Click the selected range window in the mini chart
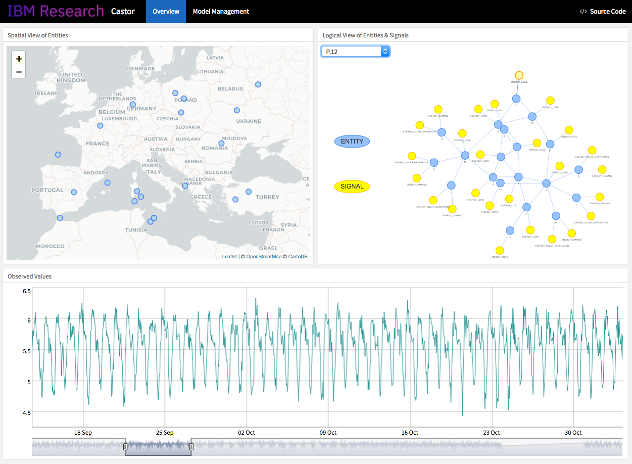632x464 pixels. pyautogui.click(x=158, y=447)
